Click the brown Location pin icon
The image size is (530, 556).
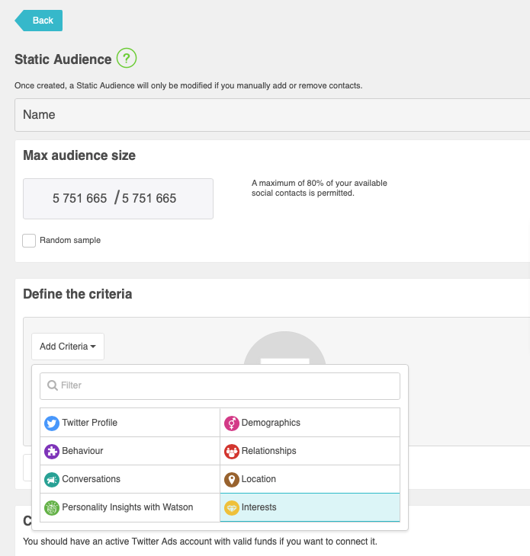click(232, 480)
